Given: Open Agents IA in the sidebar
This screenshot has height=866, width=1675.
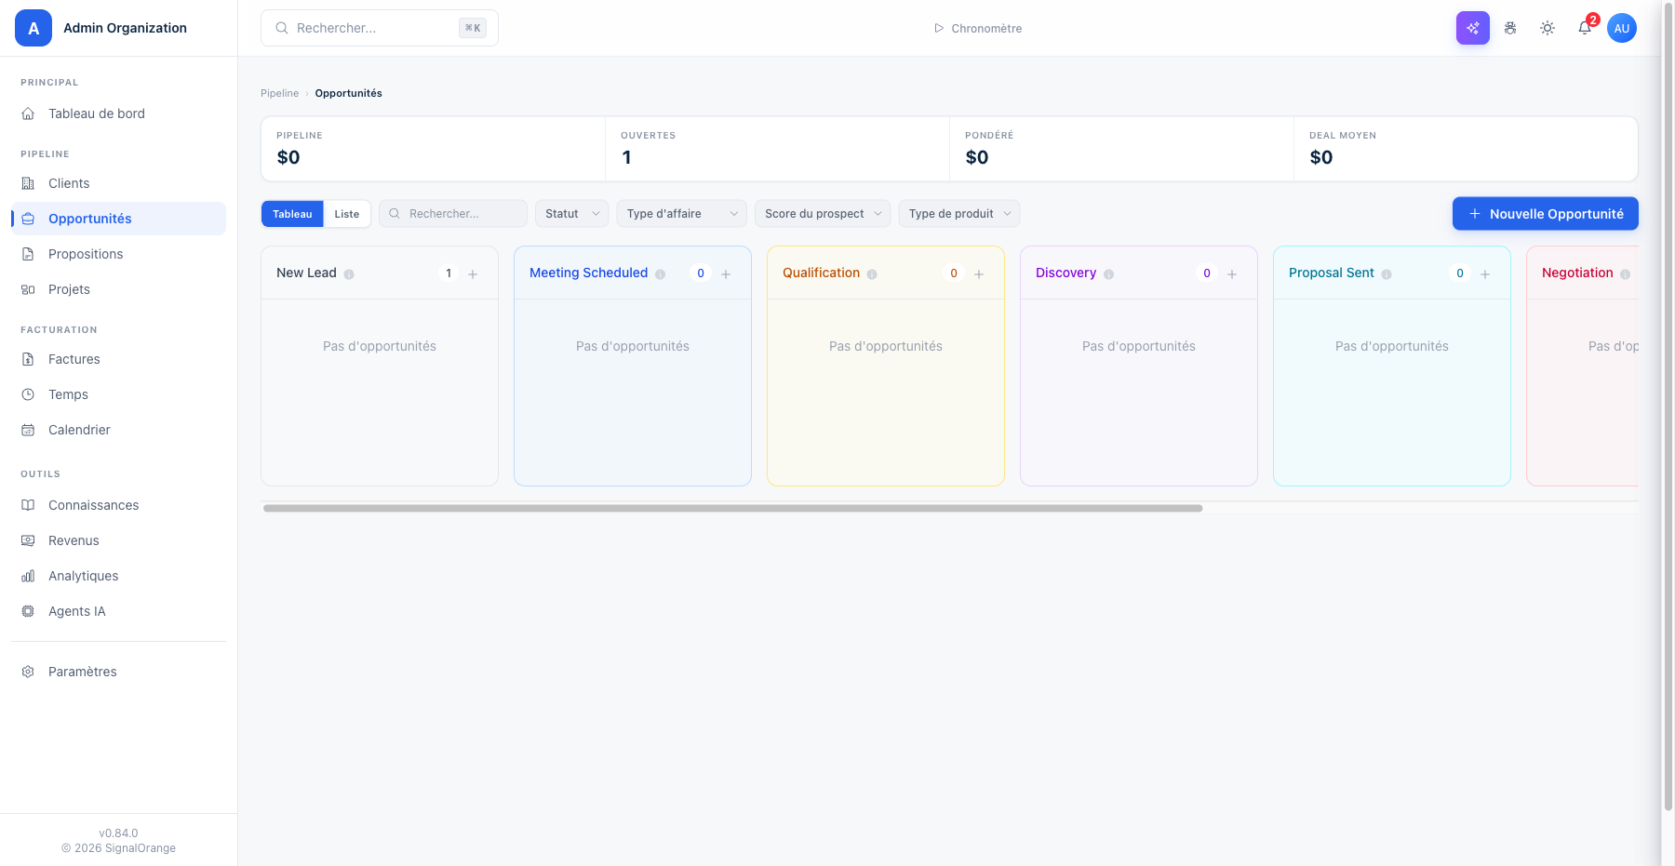Looking at the screenshot, I should point(118,611).
